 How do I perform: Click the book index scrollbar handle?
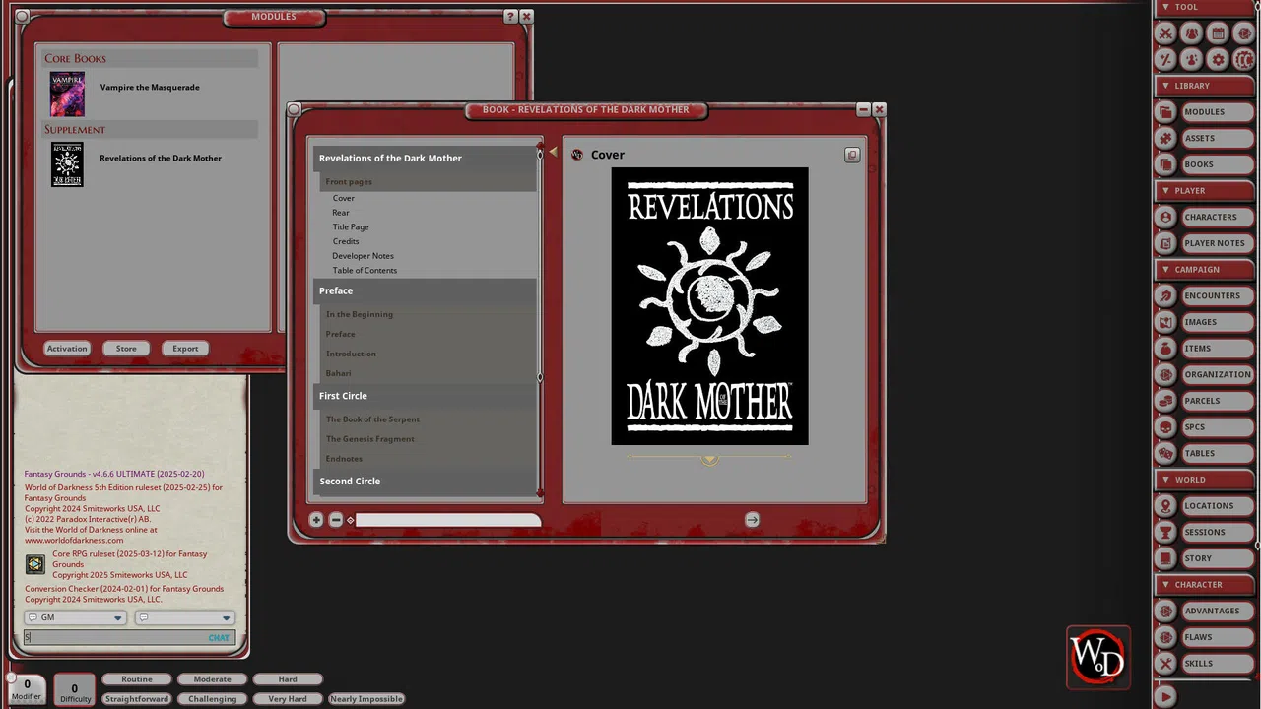tap(540, 266)
